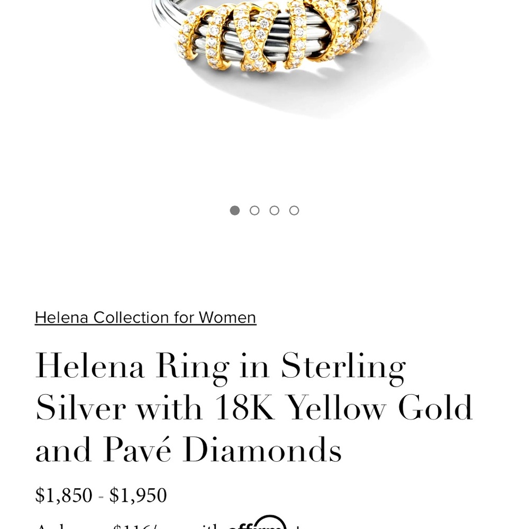Click the carousel dot progress indicator row
529x529 pixels.
(x=264, y=210)
